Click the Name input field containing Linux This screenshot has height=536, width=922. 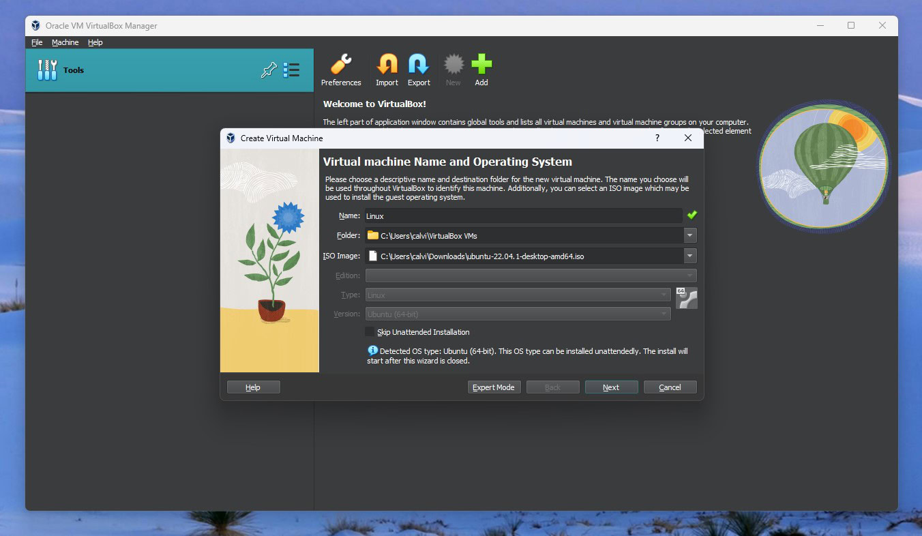point(524,215)
